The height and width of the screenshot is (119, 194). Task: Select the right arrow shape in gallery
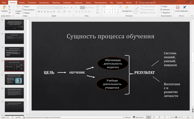coord(112,9)
